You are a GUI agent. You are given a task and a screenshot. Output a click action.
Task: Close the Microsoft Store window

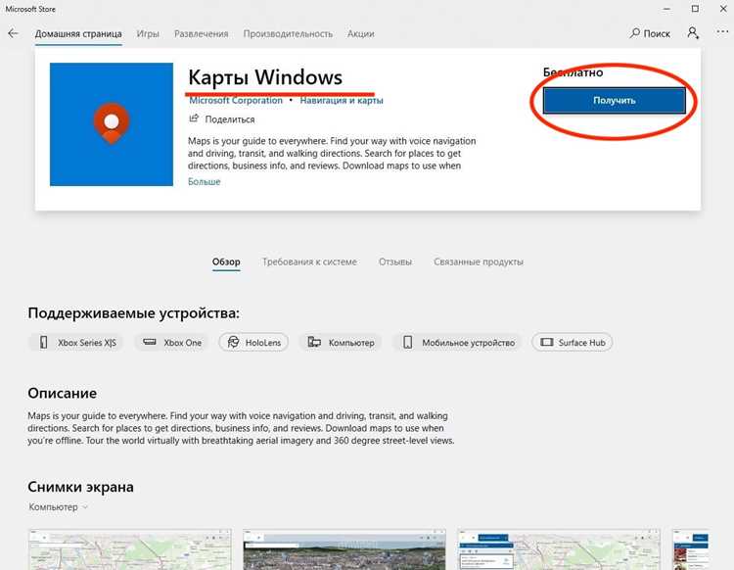point(723,9)
